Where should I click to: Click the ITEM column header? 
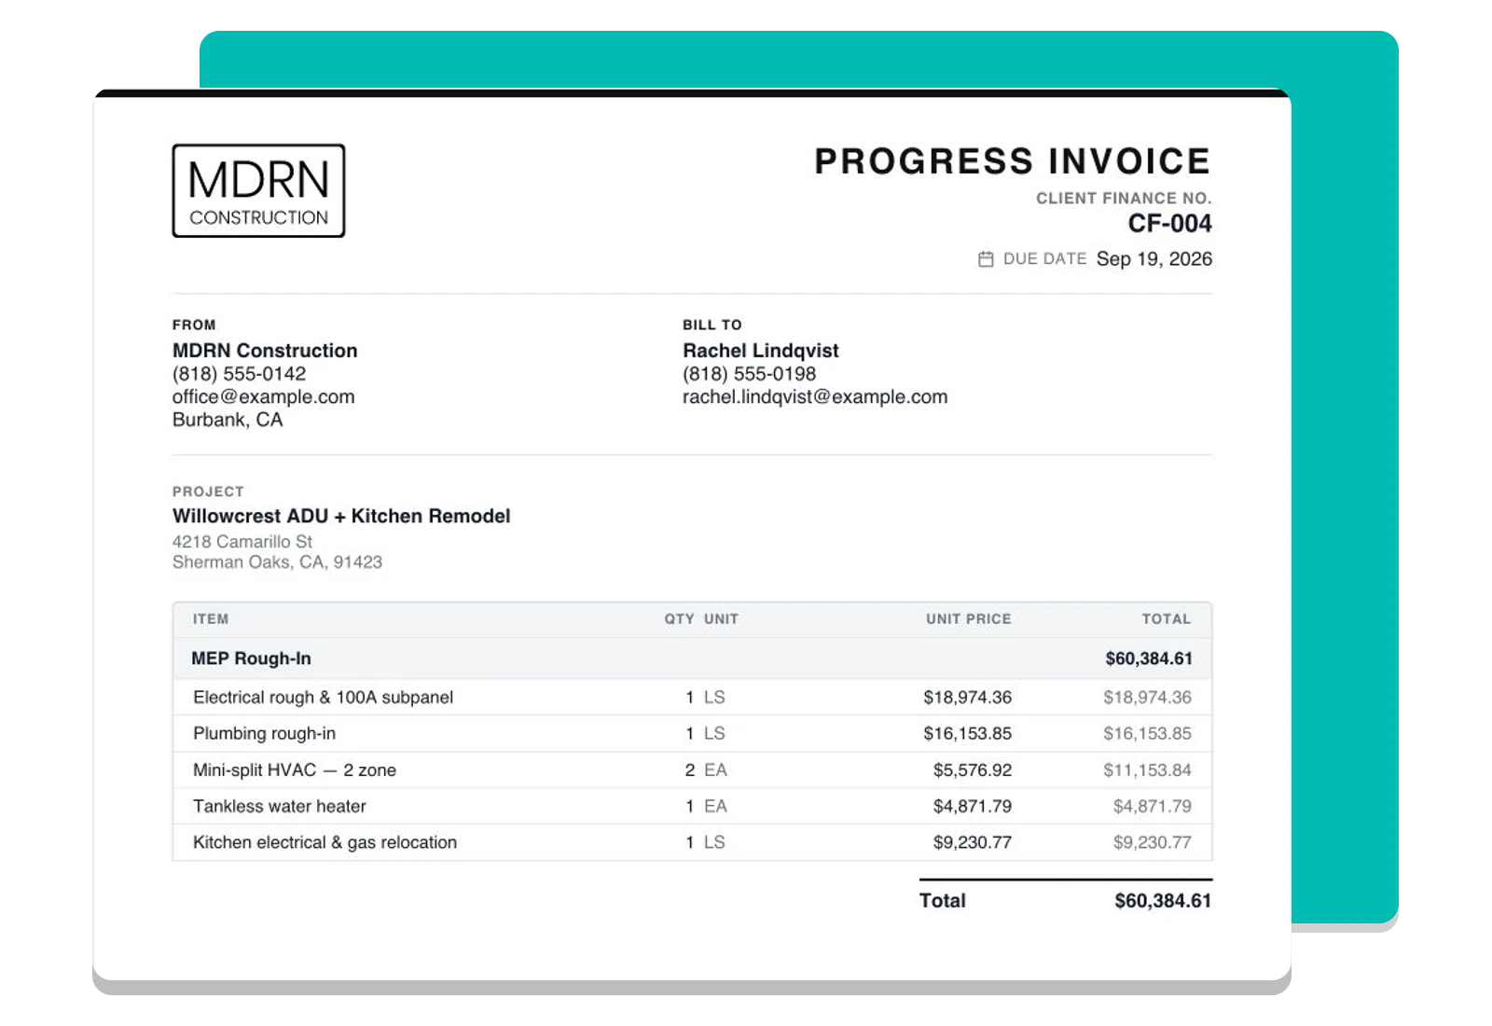click(211, 619)
